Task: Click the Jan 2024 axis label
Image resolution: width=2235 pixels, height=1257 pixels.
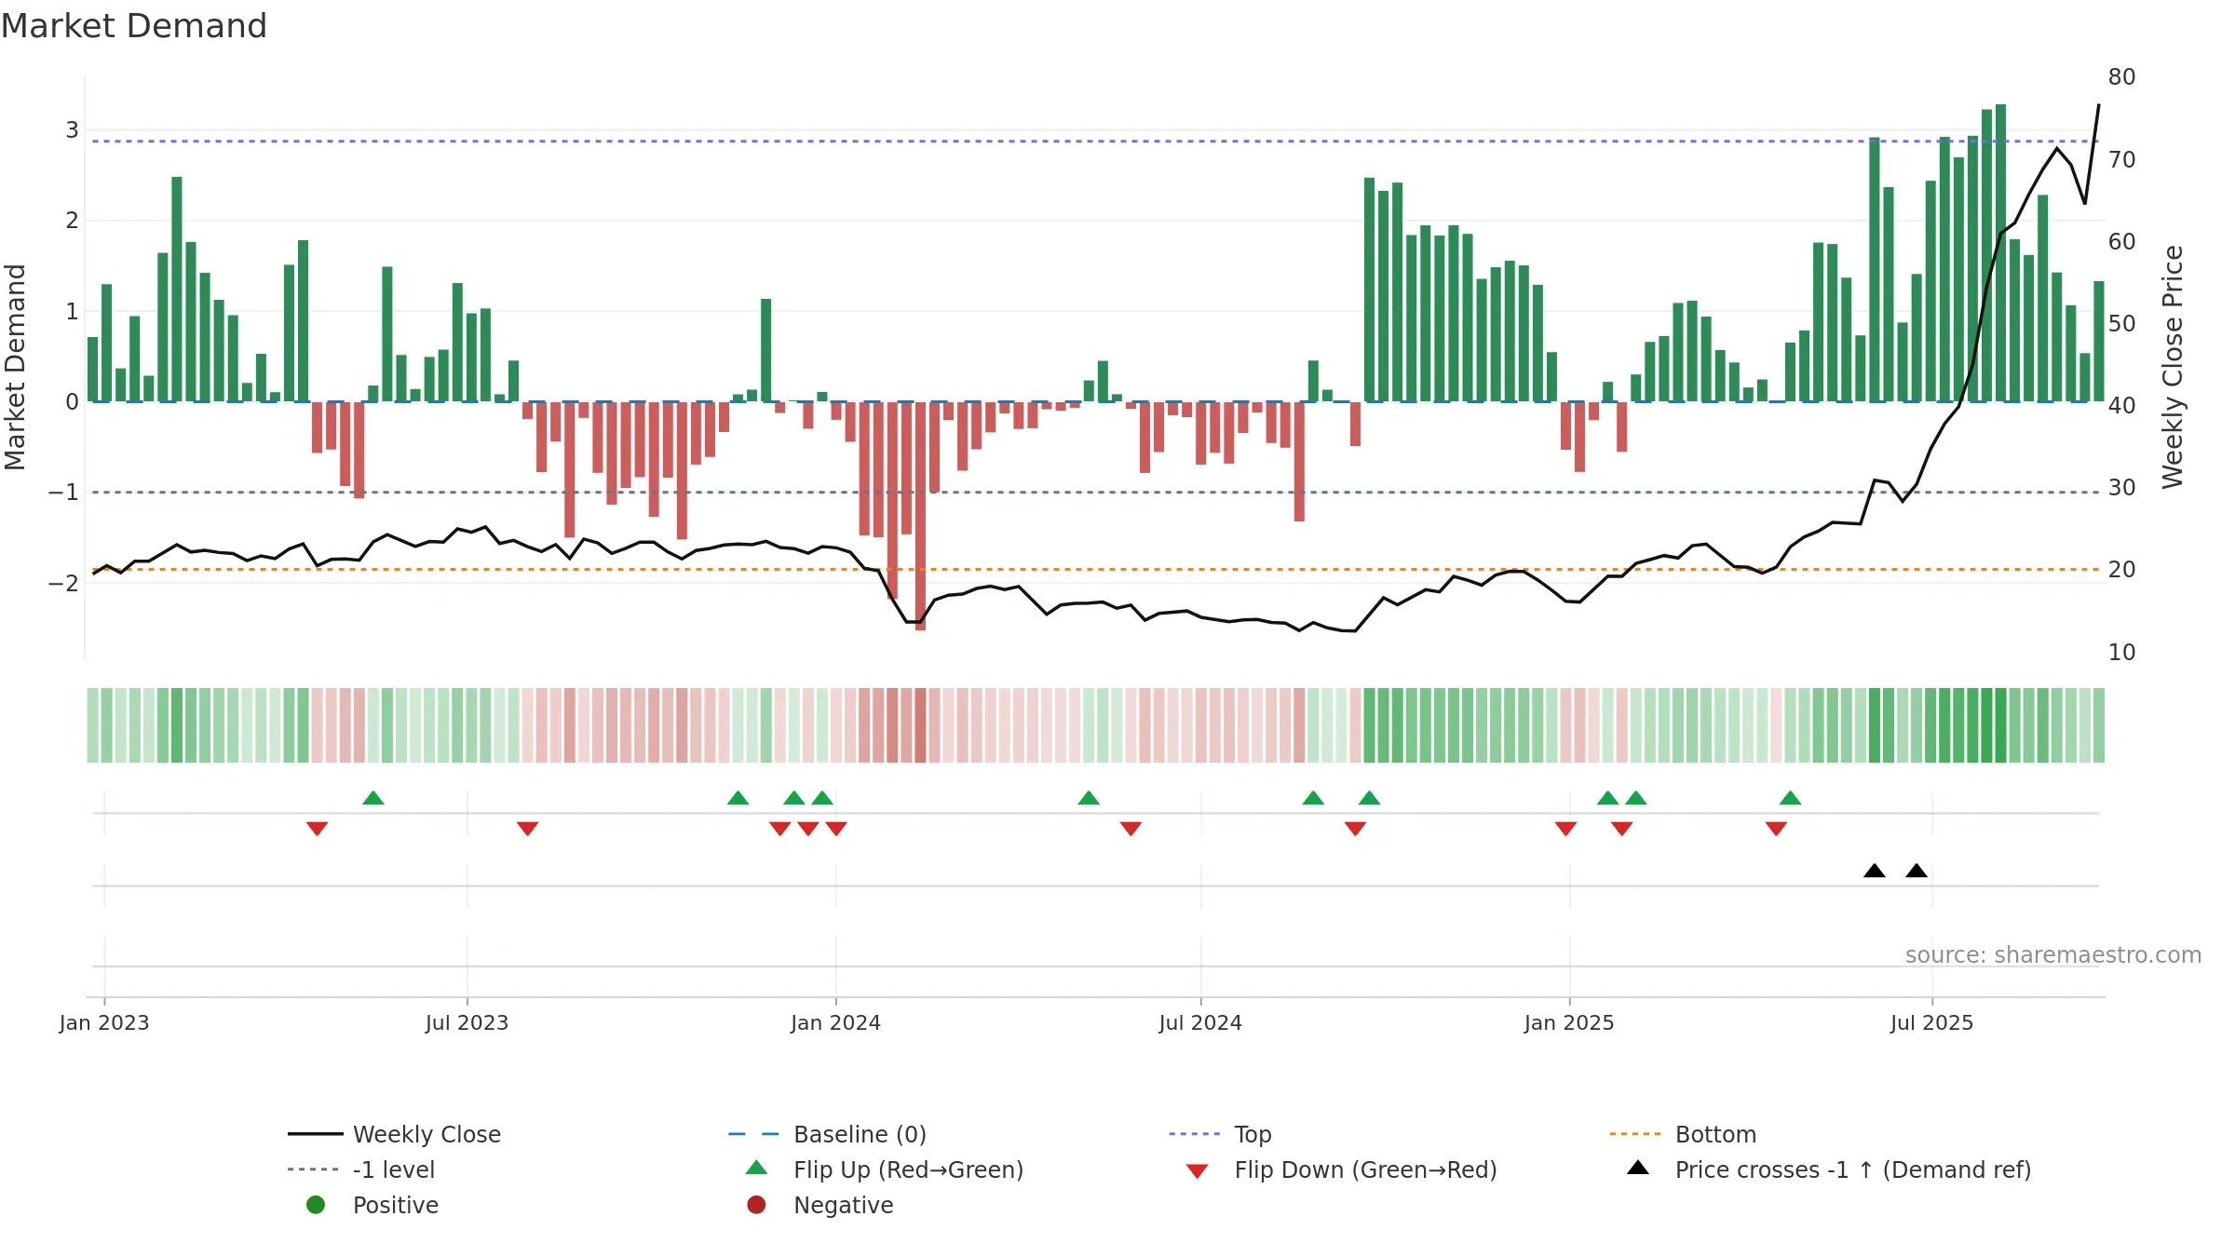Action: [835, 1022]
